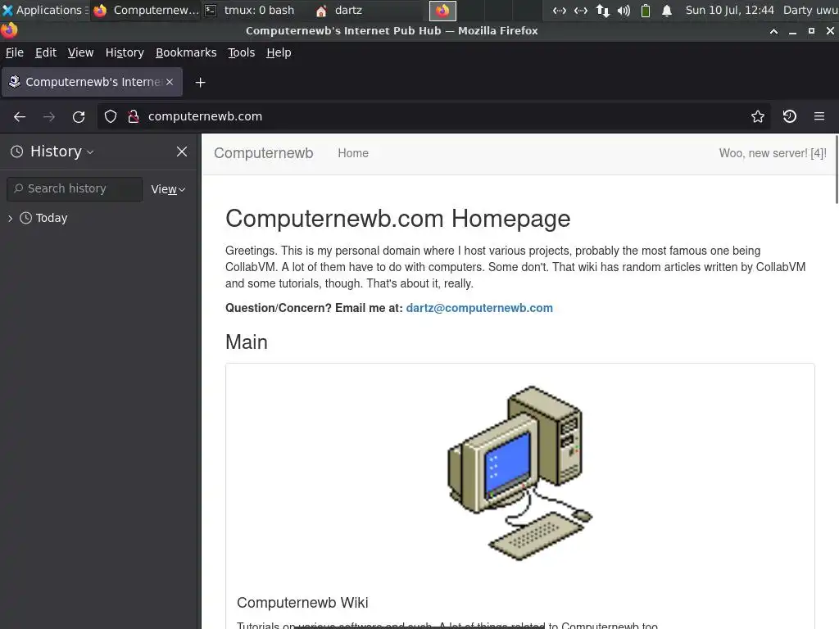This screenshot has width=839, height=629.
Task: Click the retro computer wiki image
Action: coord(520,473)
